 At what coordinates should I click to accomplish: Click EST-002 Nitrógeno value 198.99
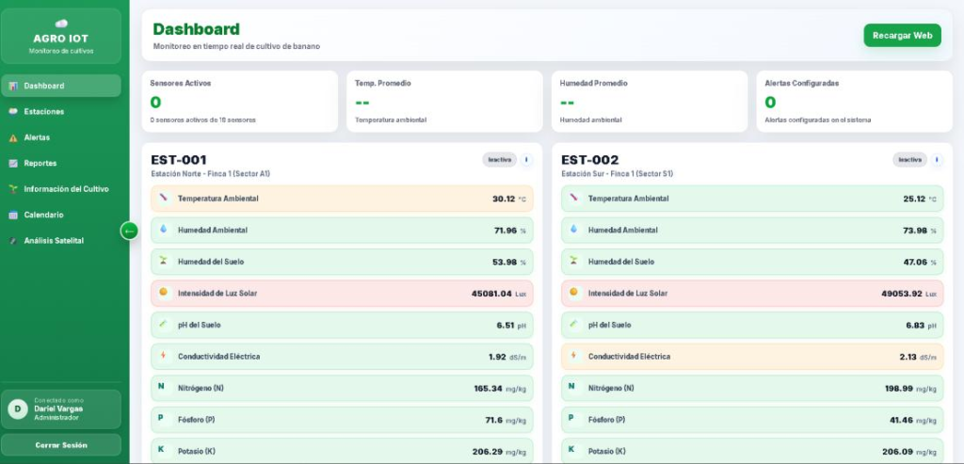click(899, 389)
